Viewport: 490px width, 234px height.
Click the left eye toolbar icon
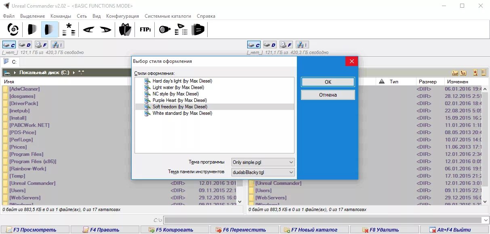(x=89, y=29)
